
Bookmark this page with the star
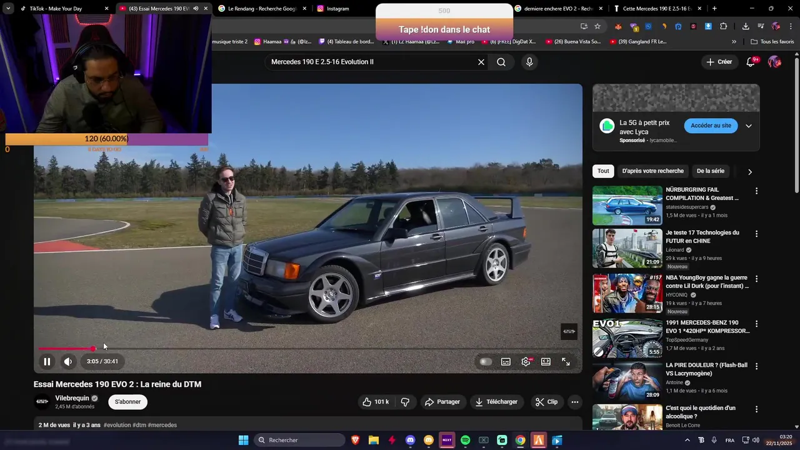(597, 26)
